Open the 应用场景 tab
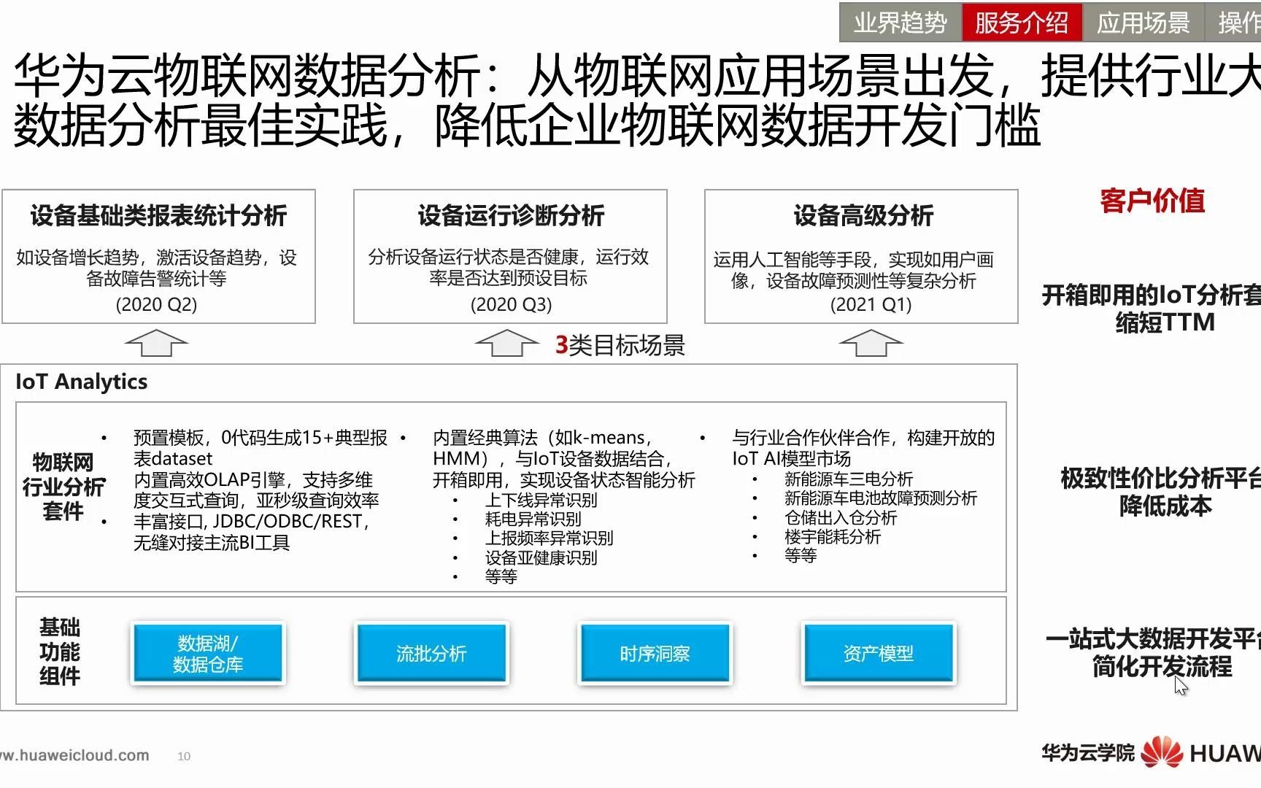 point(1143,23)
